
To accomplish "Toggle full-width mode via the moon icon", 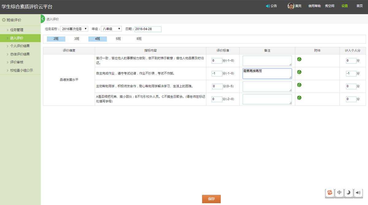I will 348,193.
